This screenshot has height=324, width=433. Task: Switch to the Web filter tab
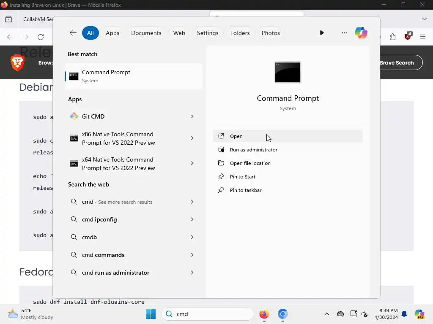point(179,33)
